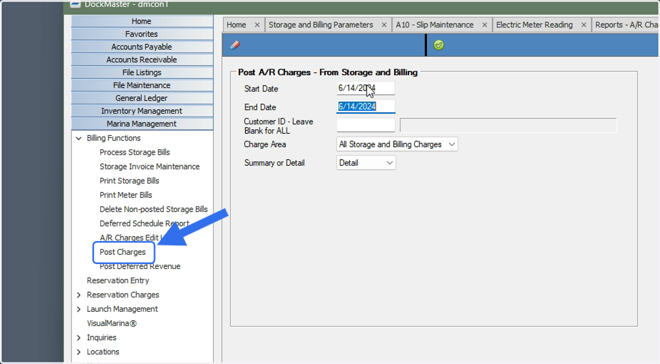This screenshot has height=364, width=660.
Task: Click the Launch Management label
Action: pyautogui.click(x=122, y=309)
